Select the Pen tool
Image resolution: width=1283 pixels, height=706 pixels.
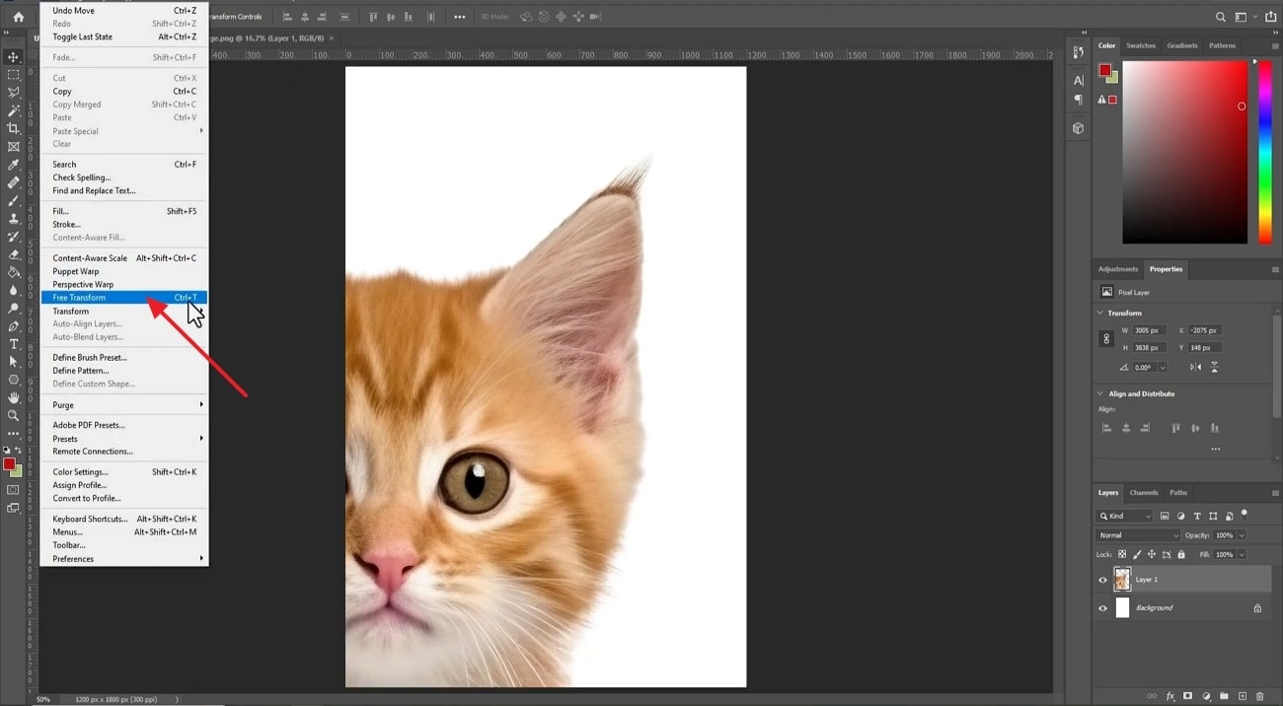click(x=14, y=325)
